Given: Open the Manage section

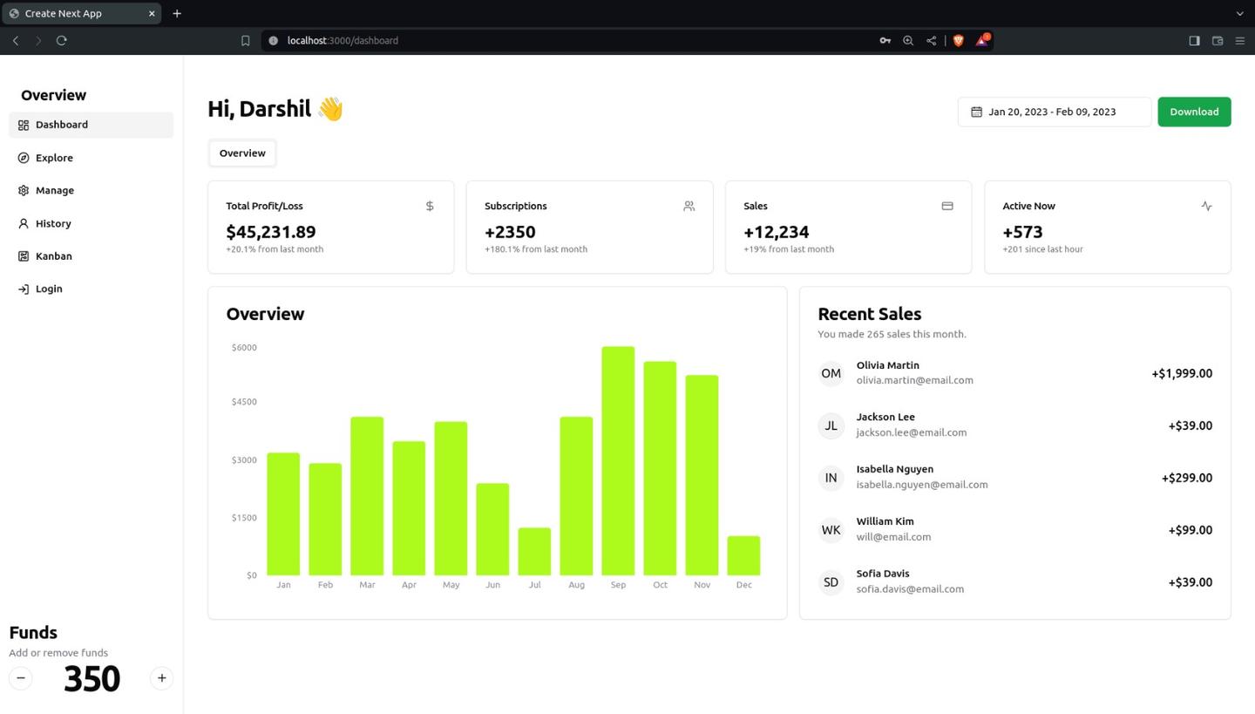Looking at the screenshot, I should click(91, 190).
